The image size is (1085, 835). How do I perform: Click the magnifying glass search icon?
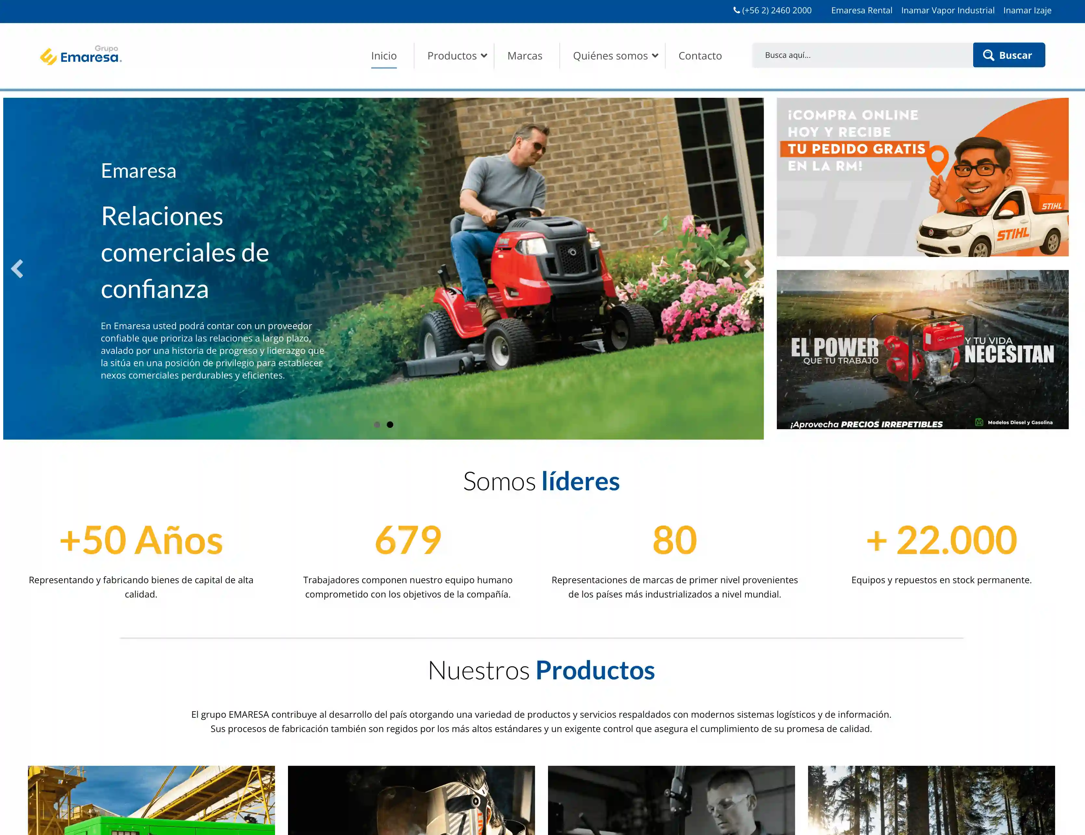pos(988,55)
